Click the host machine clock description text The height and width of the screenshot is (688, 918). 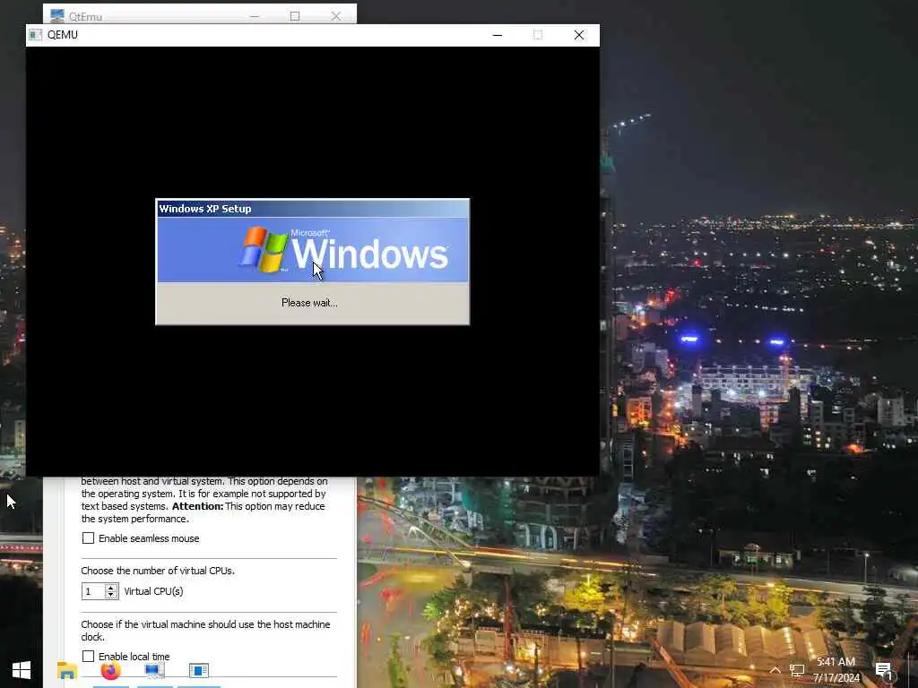(205, 631)
